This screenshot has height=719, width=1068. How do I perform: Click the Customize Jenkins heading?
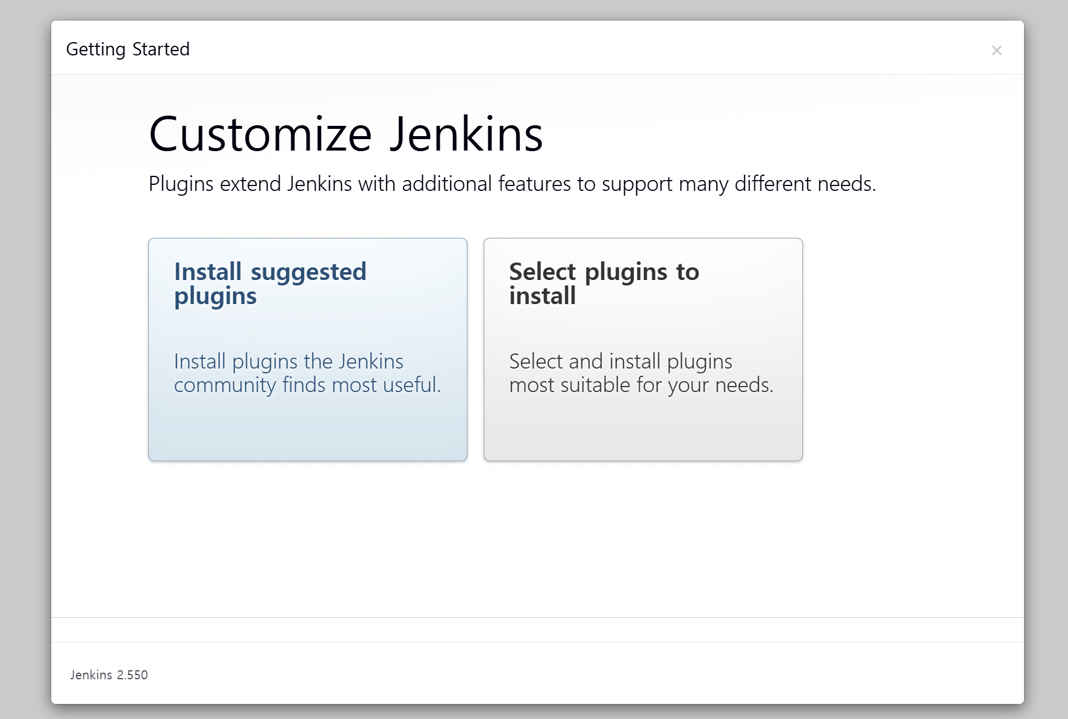coord(346,134)
